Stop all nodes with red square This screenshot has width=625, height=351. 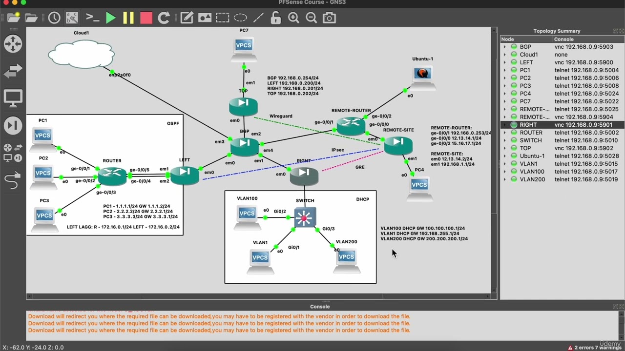click(146, 18)
